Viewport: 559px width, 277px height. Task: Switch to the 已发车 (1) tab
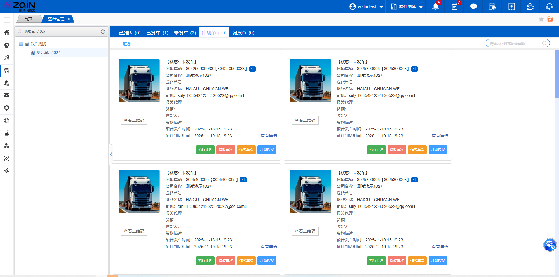(157, 33)
